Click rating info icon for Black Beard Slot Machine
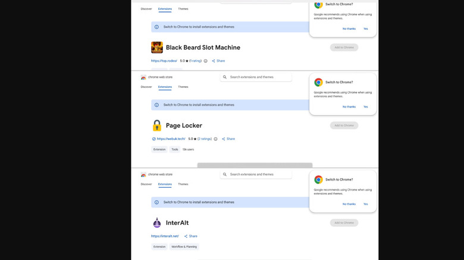464x260 pixels. (x=205, y=61)
